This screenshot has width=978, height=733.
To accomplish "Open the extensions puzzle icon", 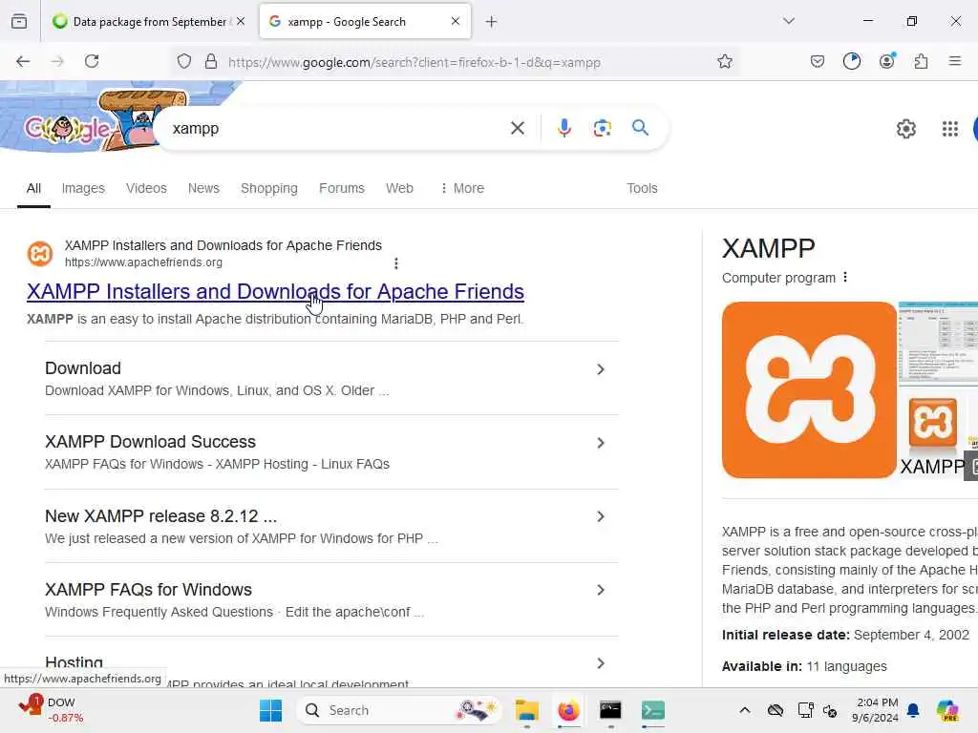I will [921, 61].
